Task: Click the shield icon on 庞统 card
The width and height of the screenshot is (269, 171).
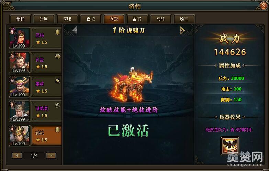Action: [58, 32]
